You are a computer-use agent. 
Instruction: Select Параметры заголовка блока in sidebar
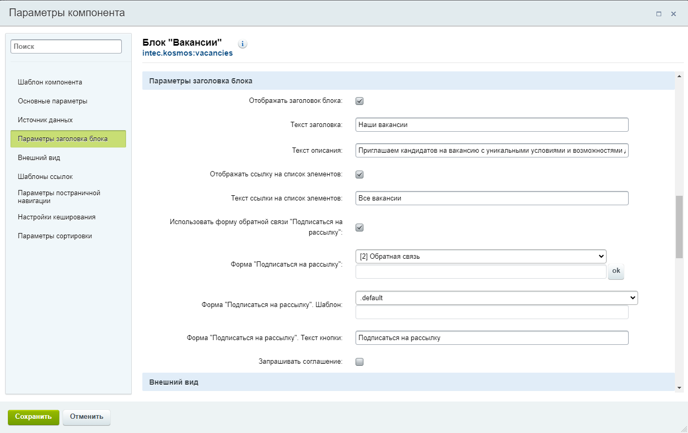click(68, 139)
